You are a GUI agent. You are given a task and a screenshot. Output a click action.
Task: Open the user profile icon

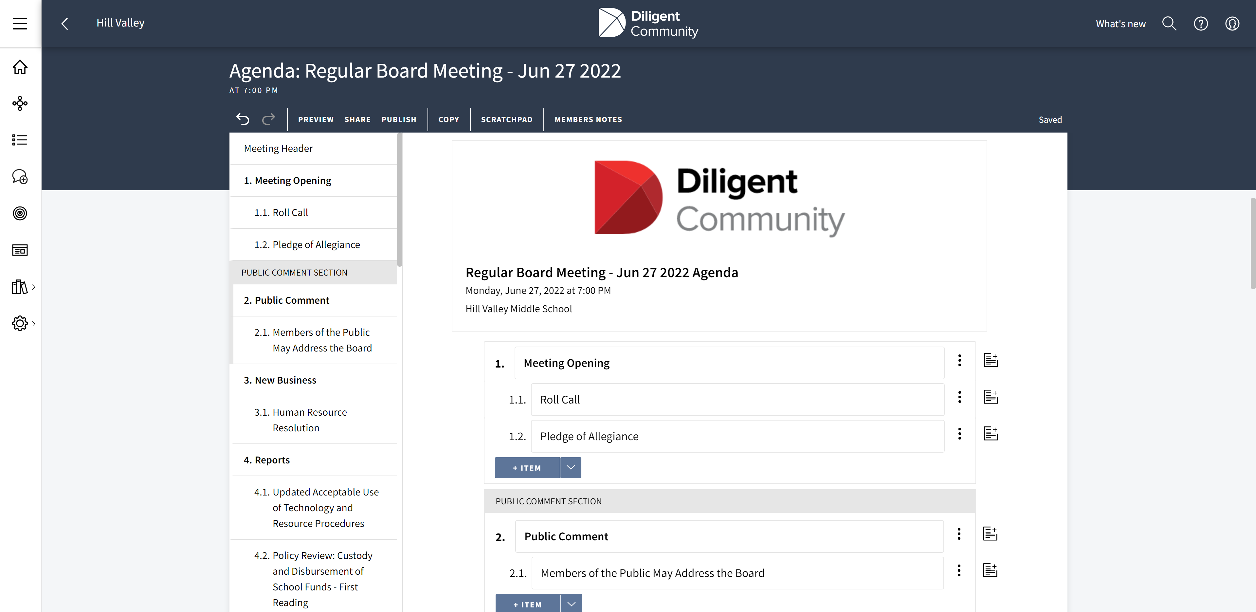pos(1232,24)
